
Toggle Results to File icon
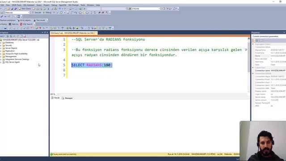tap(87, 13)
